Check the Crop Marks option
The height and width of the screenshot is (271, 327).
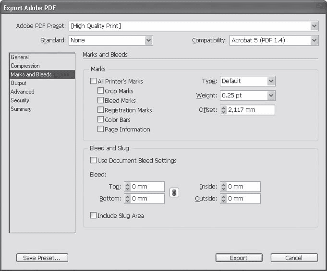coord(101,91)
